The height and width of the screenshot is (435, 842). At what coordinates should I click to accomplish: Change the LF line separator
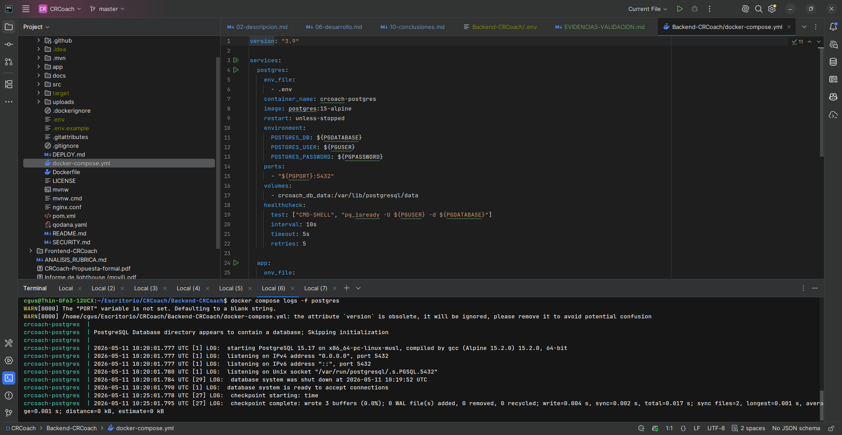(x=697, y=428)
